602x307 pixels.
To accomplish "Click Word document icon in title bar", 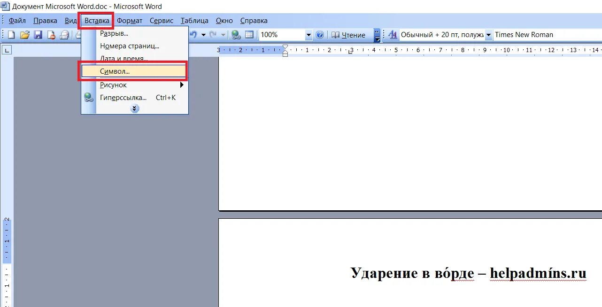I will pos(5,6).
